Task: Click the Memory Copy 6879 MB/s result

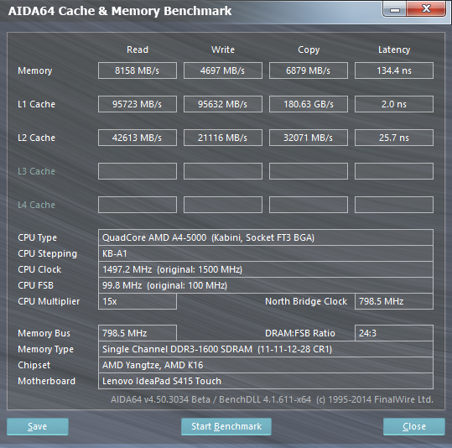Action: point(309,70)
